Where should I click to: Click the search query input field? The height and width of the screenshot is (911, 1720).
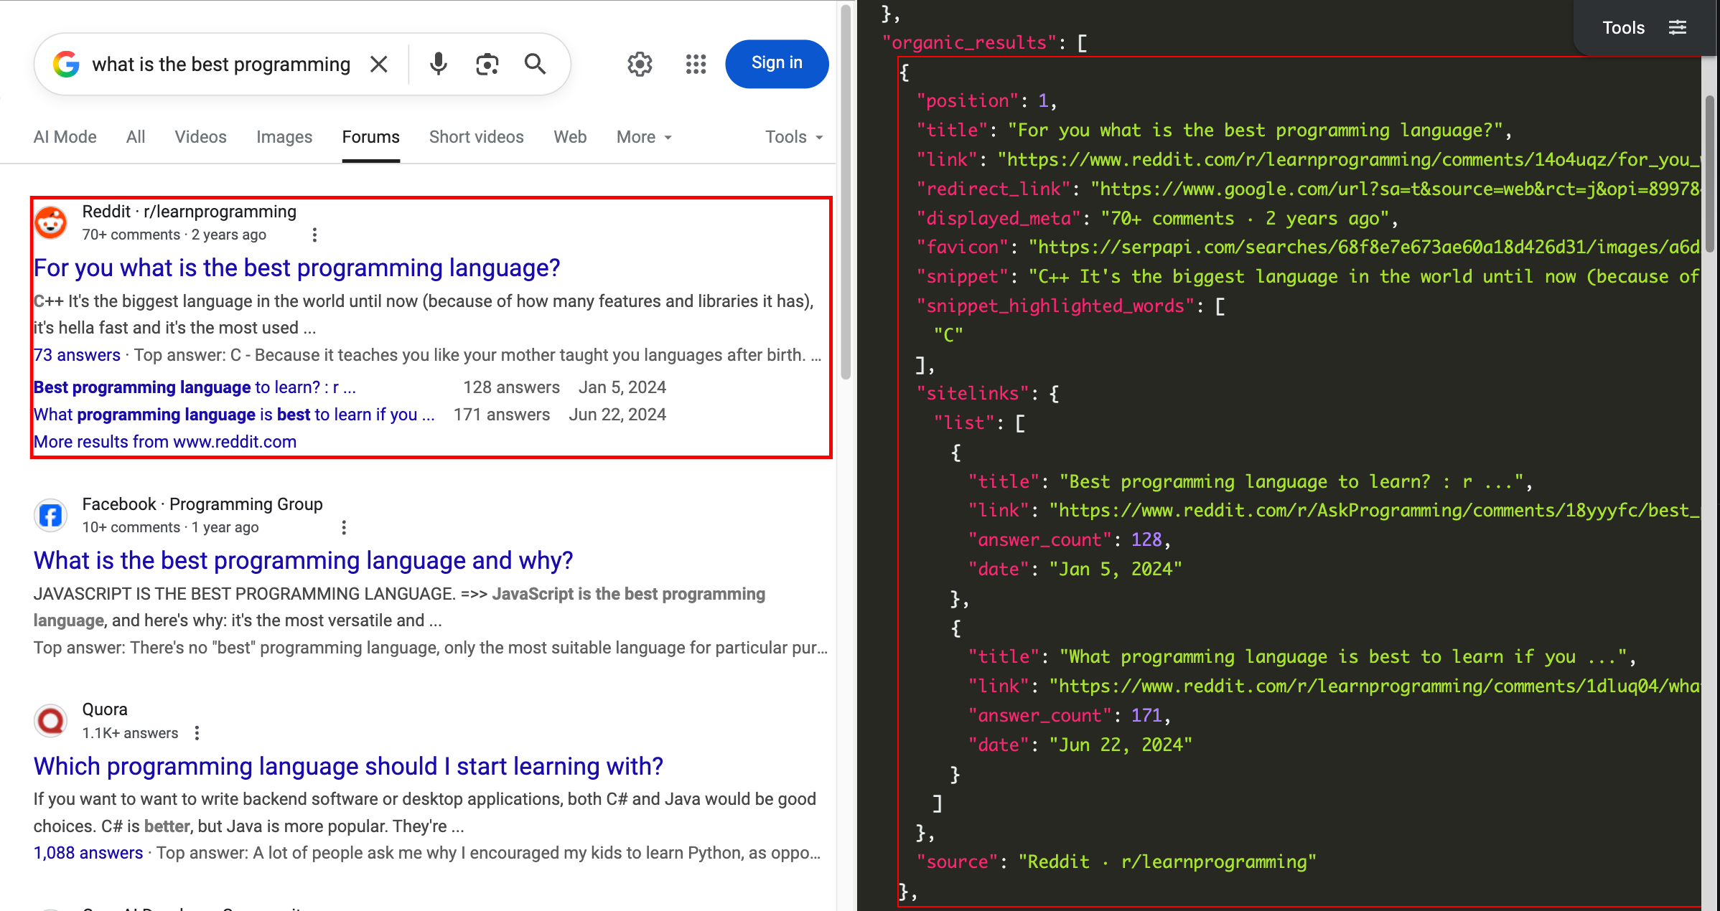[x=221, y=65]
